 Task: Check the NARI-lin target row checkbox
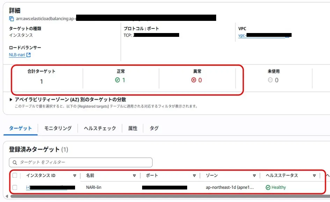[15, 187]
